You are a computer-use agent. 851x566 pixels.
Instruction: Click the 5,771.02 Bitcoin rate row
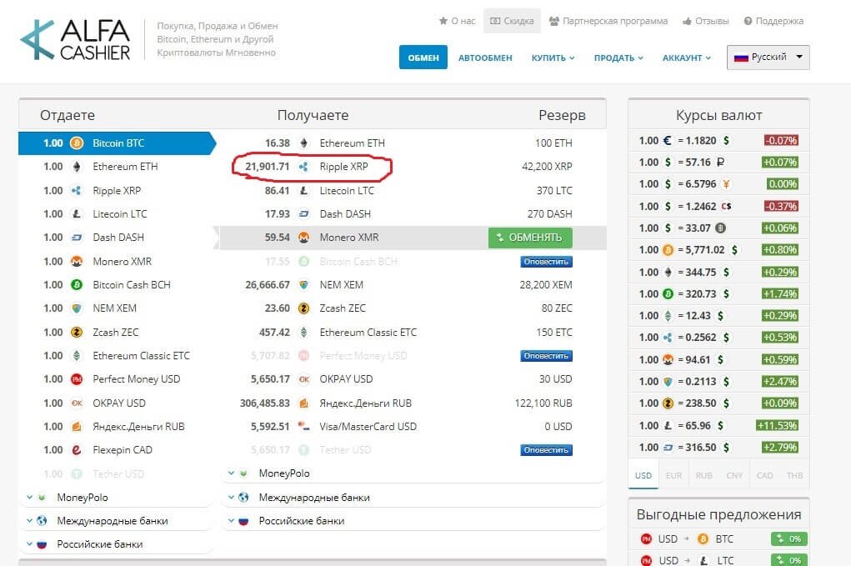tap(718, 250)
